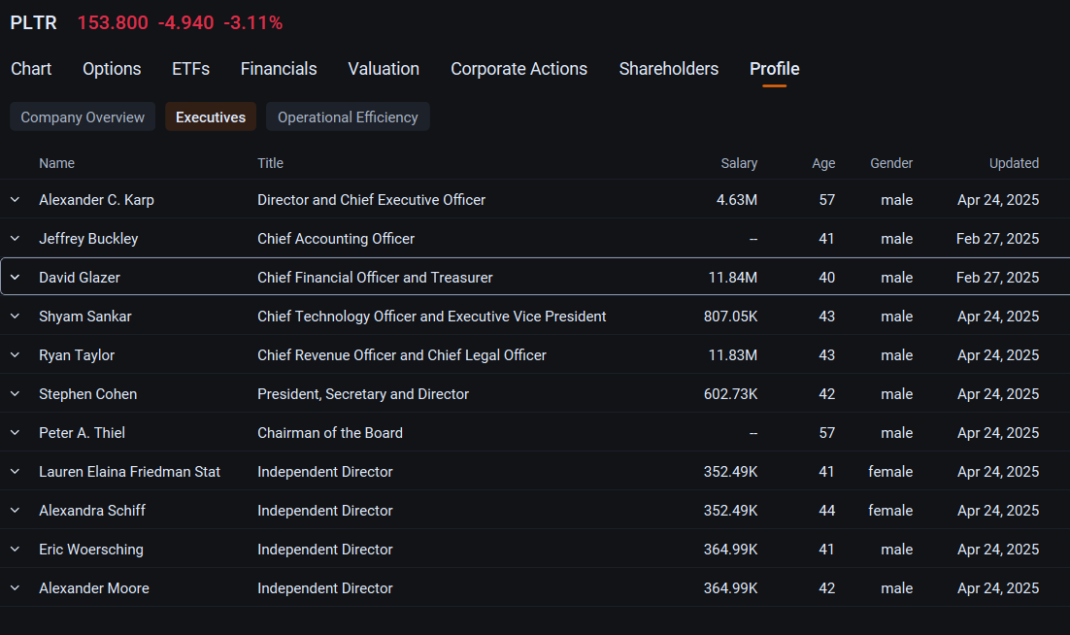Open Corporate Actions tab
Screen dimensions: 1070x635
click(x=518, y=69)
